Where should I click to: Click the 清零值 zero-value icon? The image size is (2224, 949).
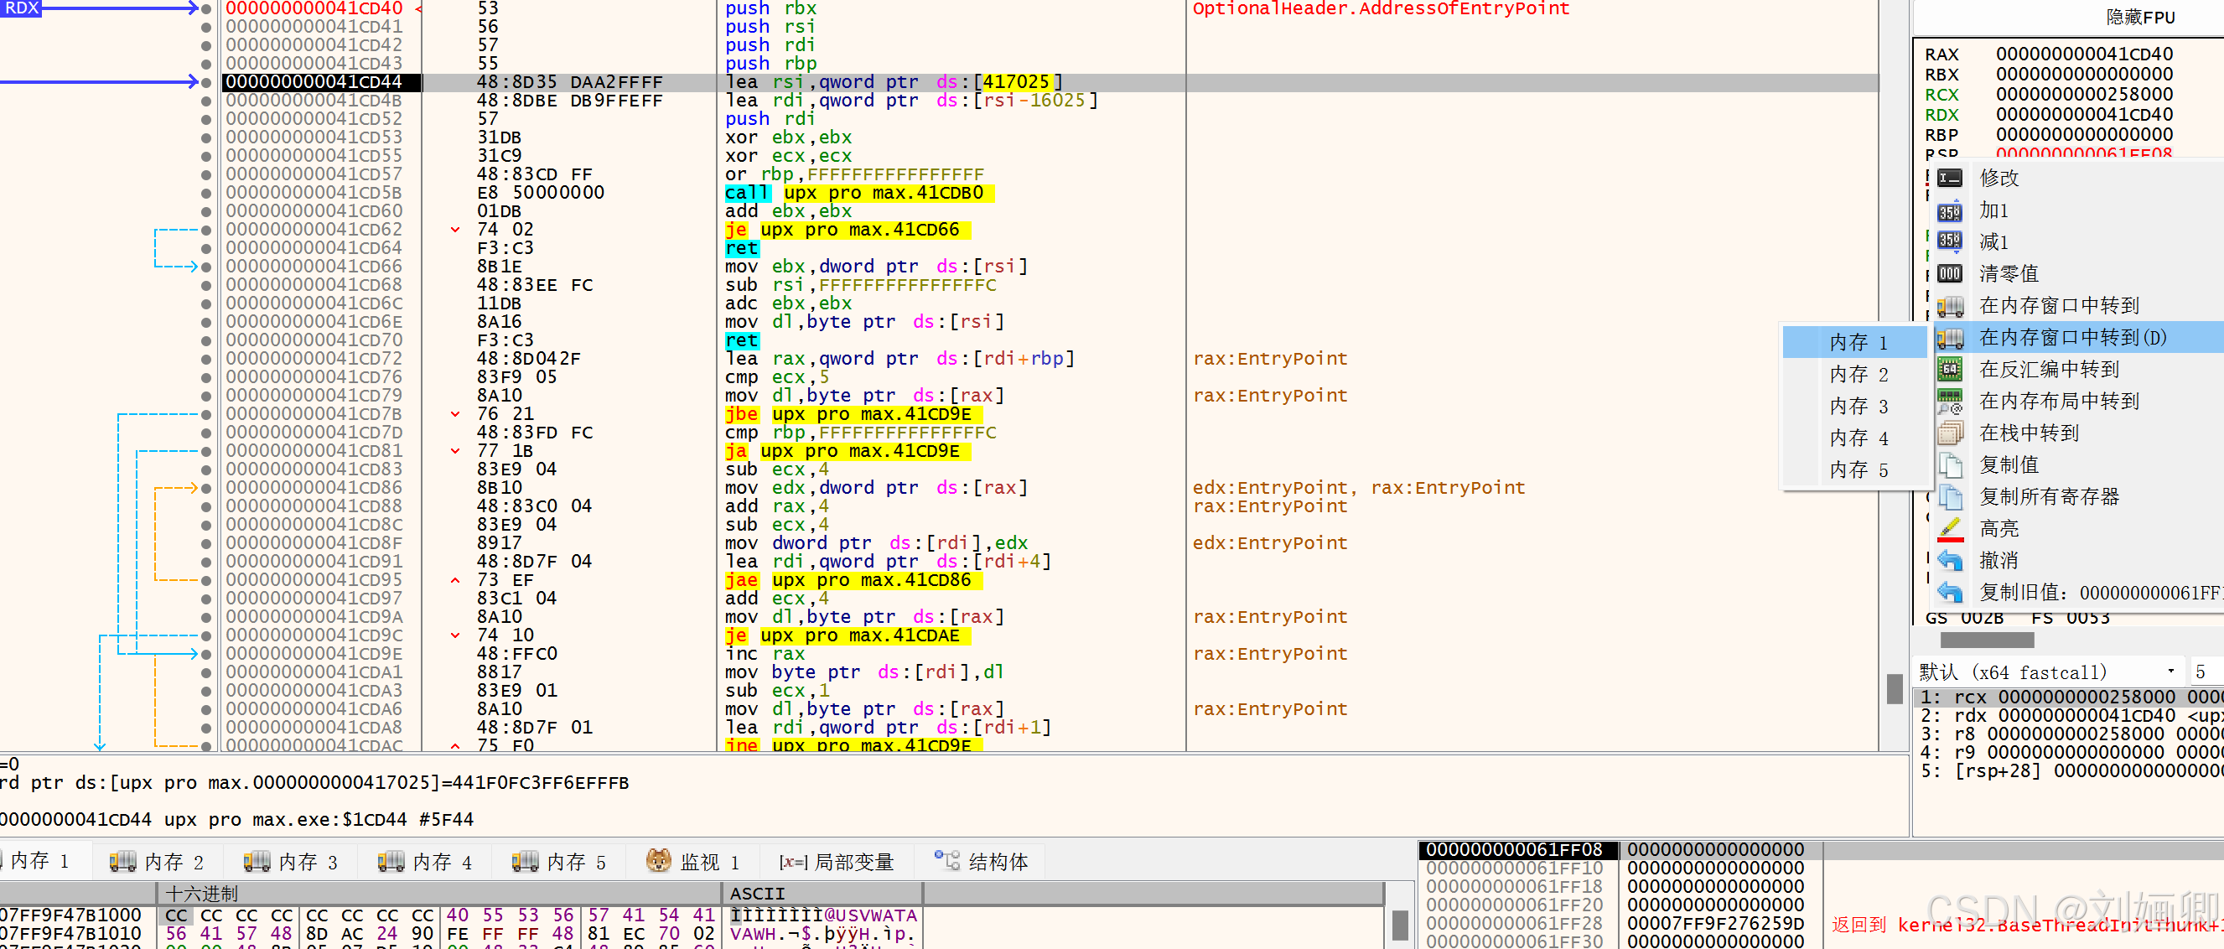point(1949,272)
